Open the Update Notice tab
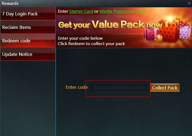This screenshot has height=136, width=192. click(x=28, y=54)
